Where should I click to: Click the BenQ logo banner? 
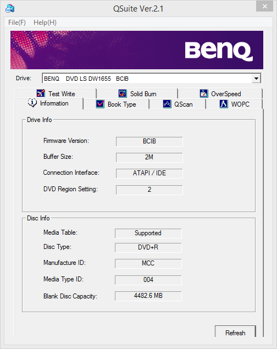[137, 50]
